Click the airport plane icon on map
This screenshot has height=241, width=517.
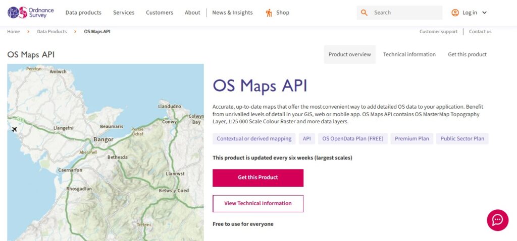pos(14,130)
